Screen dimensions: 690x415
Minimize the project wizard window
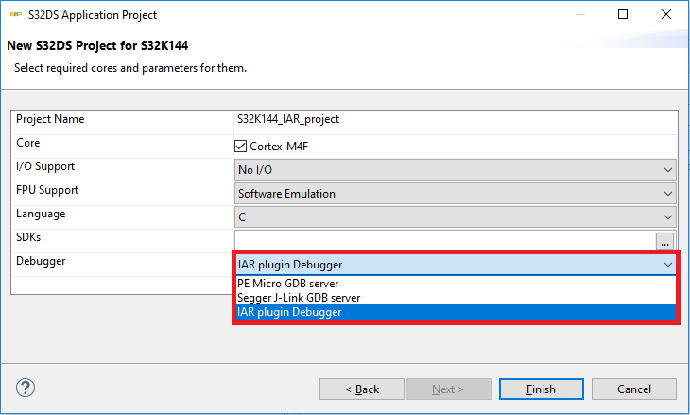[x=579, y=15]
